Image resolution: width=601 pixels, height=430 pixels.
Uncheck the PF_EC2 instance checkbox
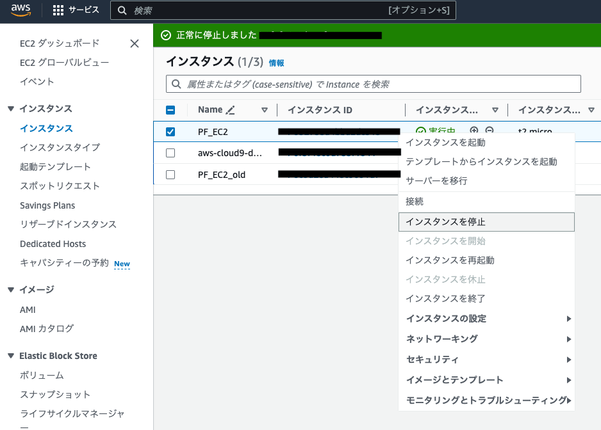pyautogui.click(x=170, y=132)
